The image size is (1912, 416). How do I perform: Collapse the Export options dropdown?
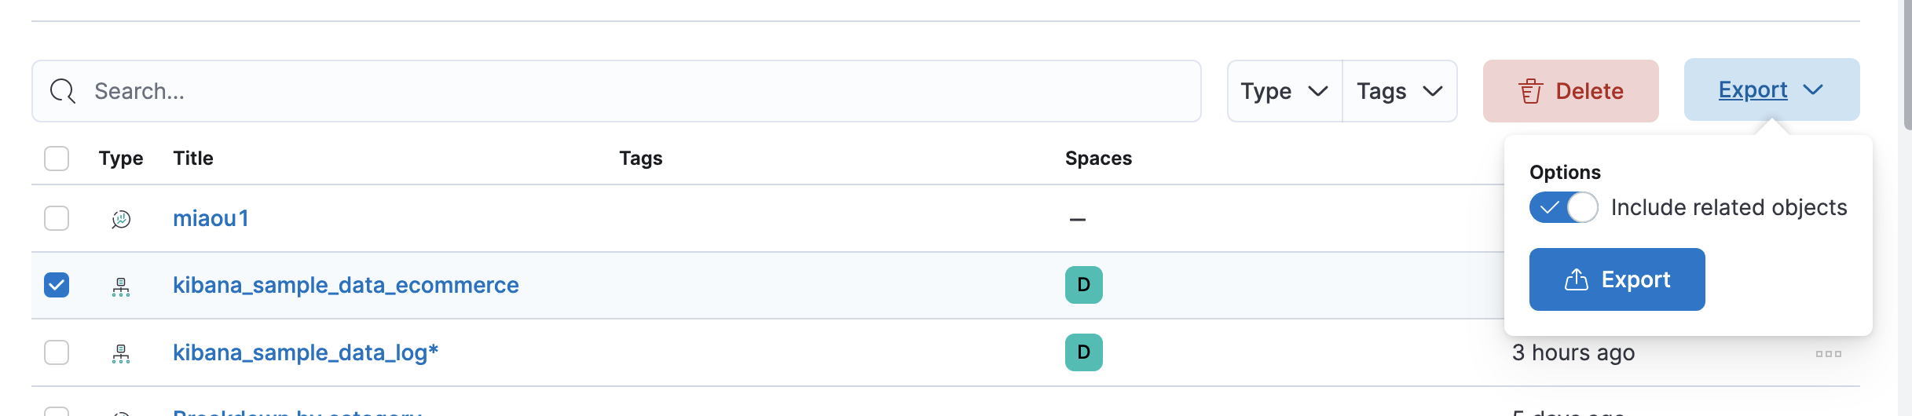[x=1771, y=90]
